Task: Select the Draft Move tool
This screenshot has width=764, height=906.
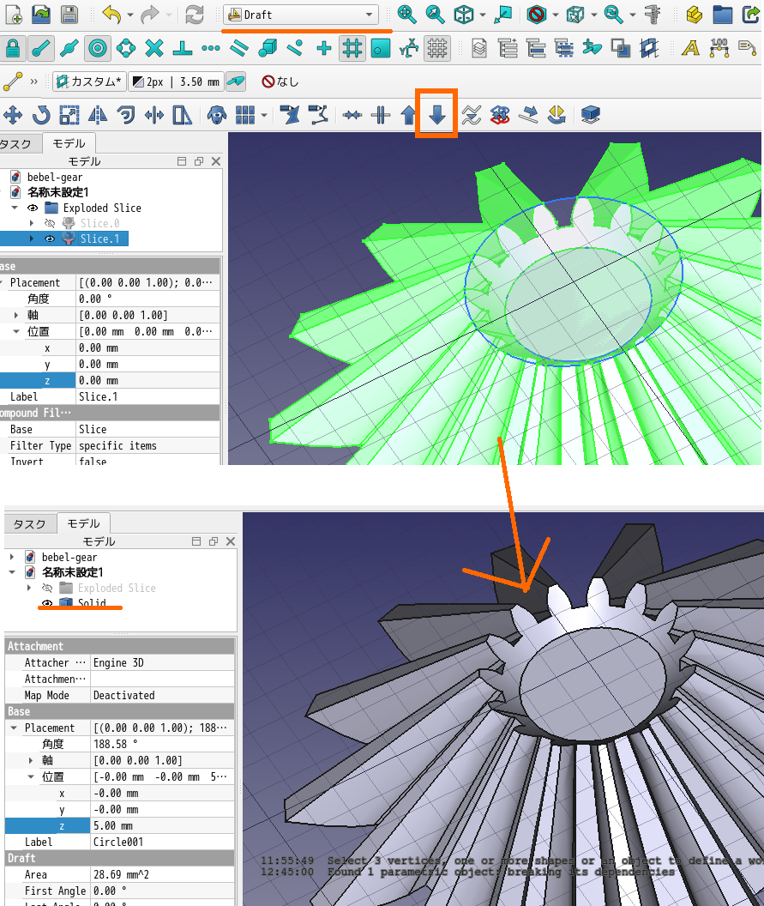Action: click(13, 115)
